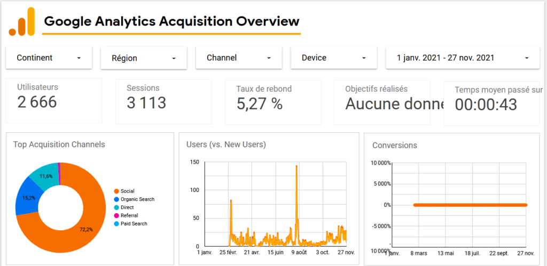Image resolution: width=547 pixels, height=266 pixels.
Task: Click the Objectifs réalisés scorecard
Action: point(389,102)
